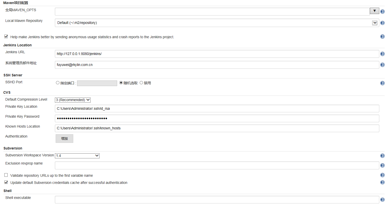The width and height of the screenshot is (389, 205).
Task: Click the 增加 button under Authentication
Action: pos(64,138)
